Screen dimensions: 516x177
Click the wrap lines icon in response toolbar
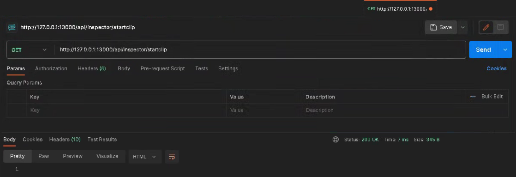click(x=172, y=157)
